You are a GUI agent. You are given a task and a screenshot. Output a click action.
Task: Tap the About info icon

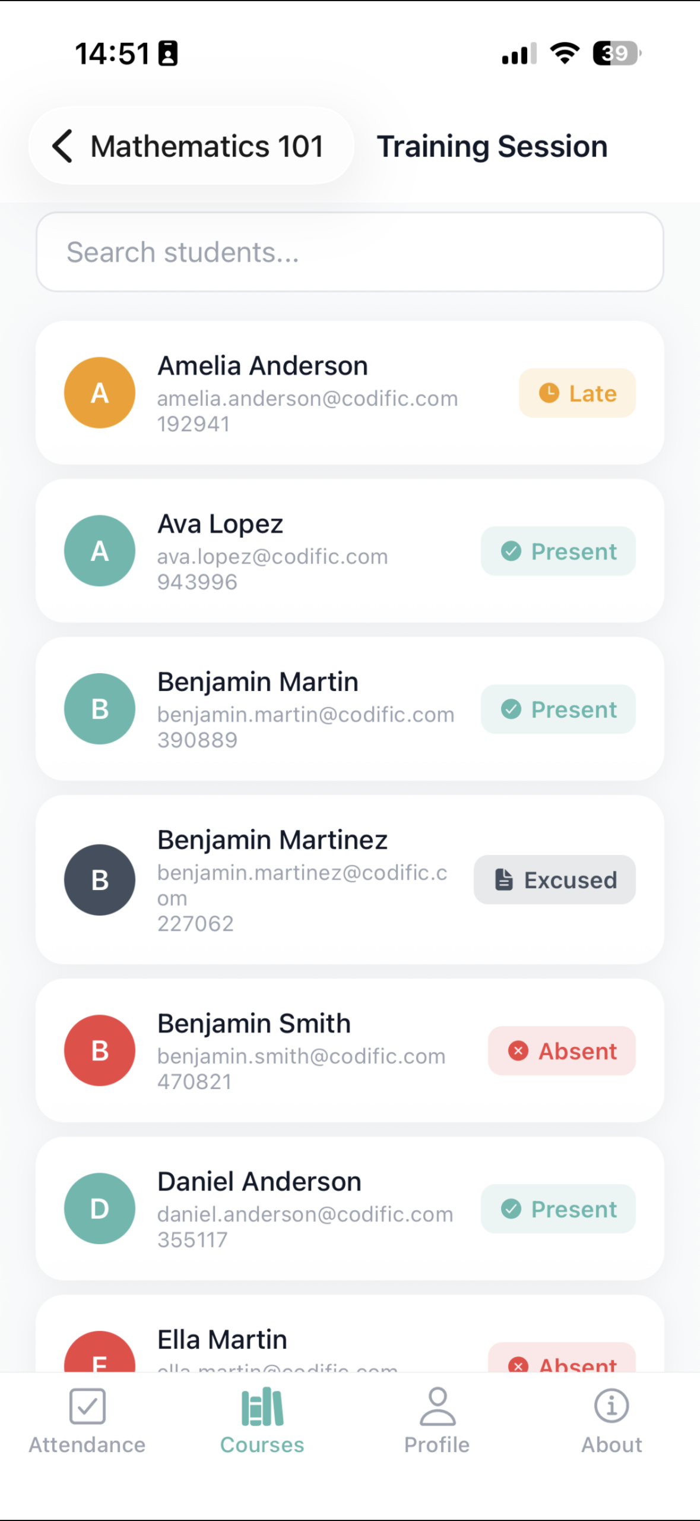point(612,1417)
